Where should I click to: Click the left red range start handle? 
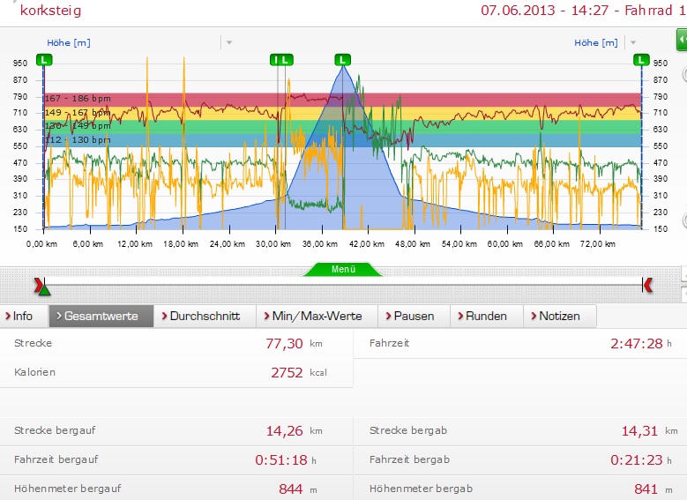tap(38, 284)
